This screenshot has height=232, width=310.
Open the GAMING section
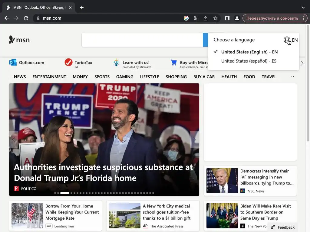point(125,77)
